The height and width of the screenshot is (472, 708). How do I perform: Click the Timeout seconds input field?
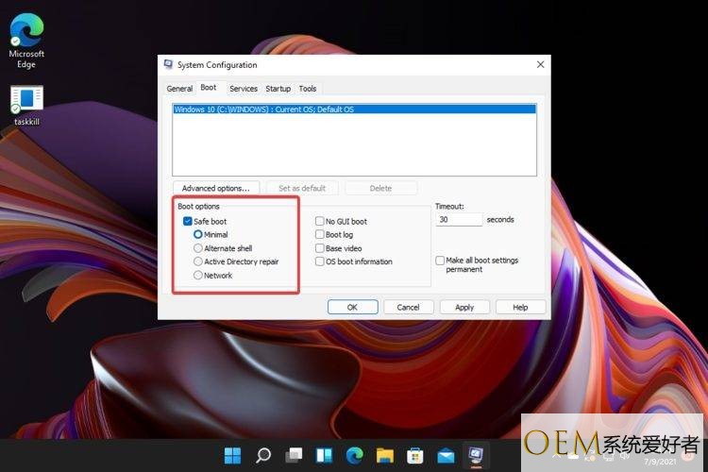459,219
